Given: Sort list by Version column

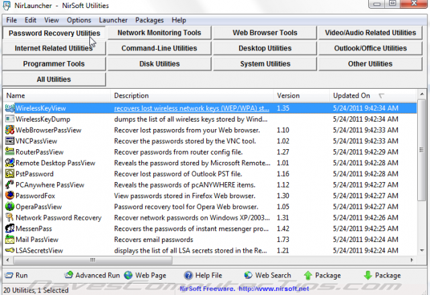Looking at the screenshot, I should point(302,95).
